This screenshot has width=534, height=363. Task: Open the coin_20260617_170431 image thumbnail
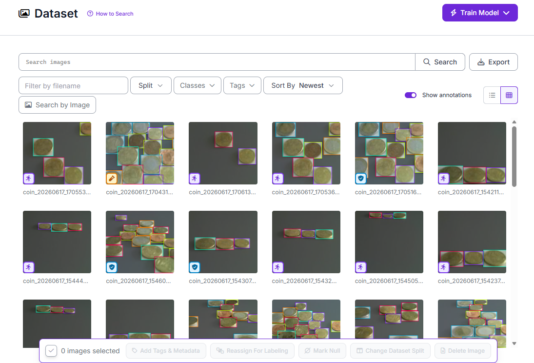[x=140, y=153]
